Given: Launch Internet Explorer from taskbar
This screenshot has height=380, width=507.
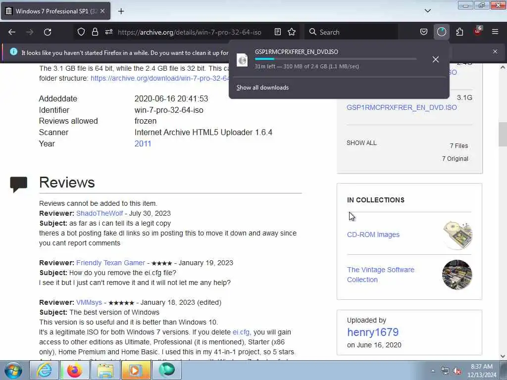Looking at the screenshot, I should coord(44,370).
